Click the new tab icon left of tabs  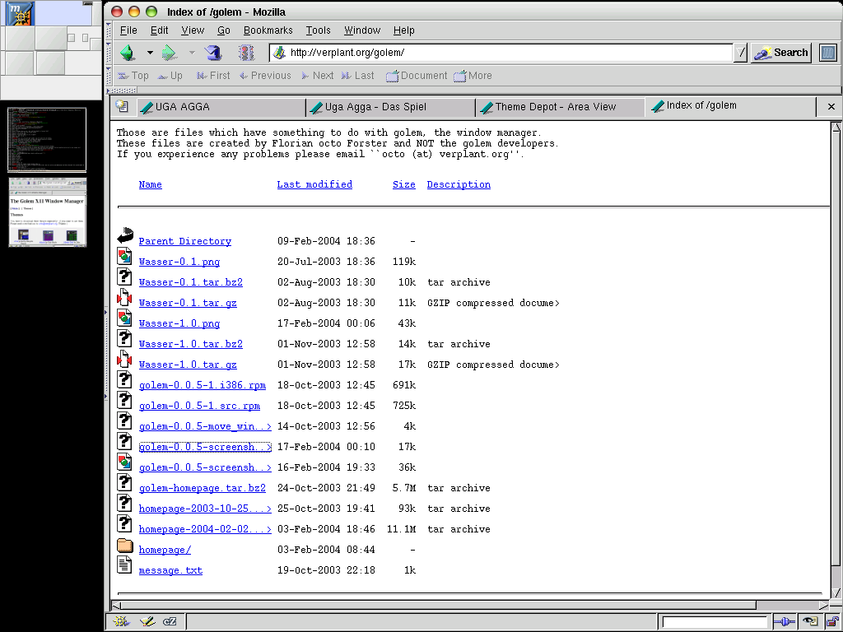coord(123,107)
